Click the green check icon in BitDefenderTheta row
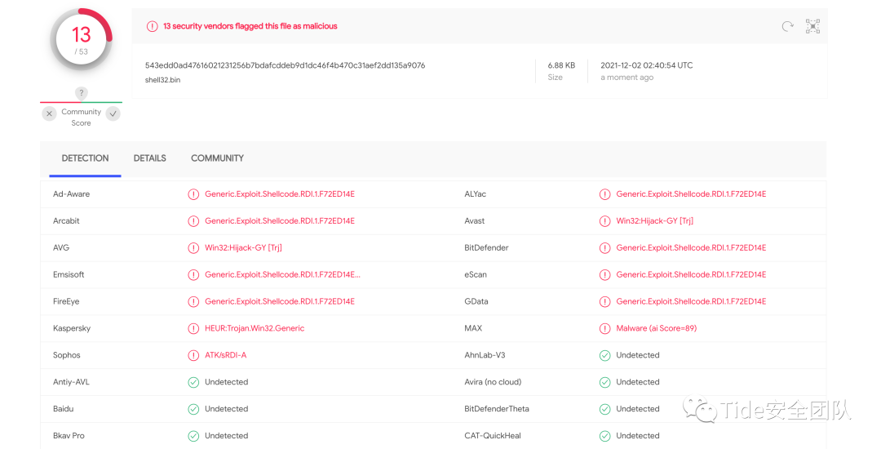This screenshot has height=449, width=881. click(604, 409)
